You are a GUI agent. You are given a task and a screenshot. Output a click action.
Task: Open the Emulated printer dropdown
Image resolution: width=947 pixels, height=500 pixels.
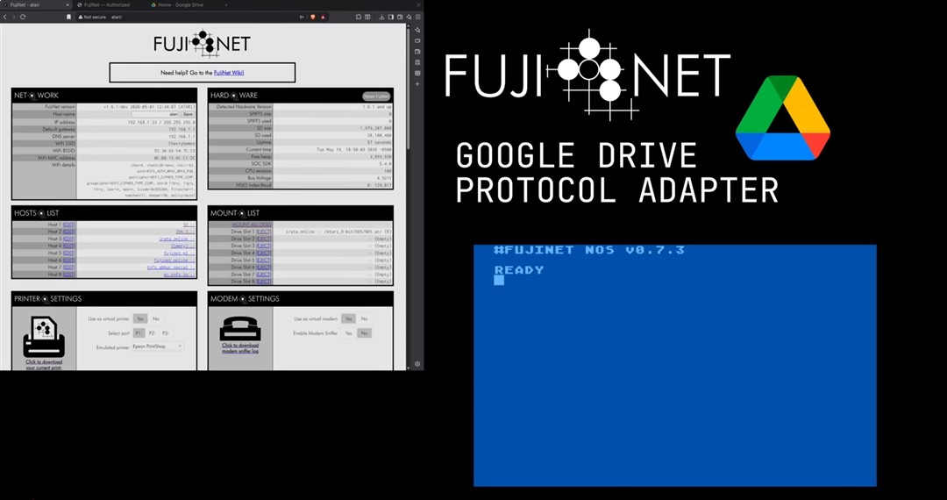pyautogui.click(x=158, y=346)
